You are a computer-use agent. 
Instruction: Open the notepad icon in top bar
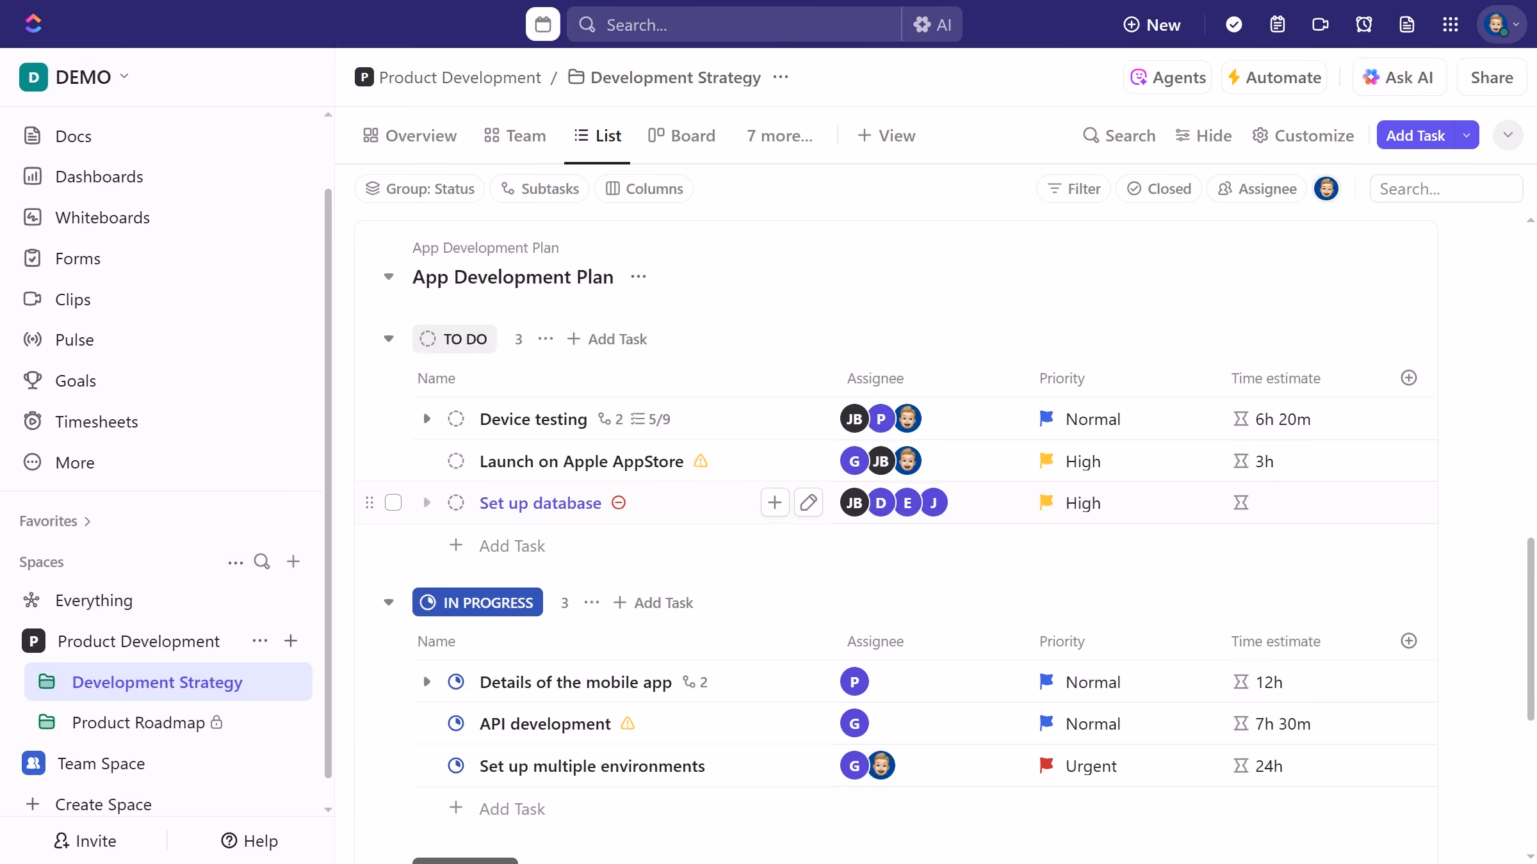pyautogui.click(x=1277, y=24)
